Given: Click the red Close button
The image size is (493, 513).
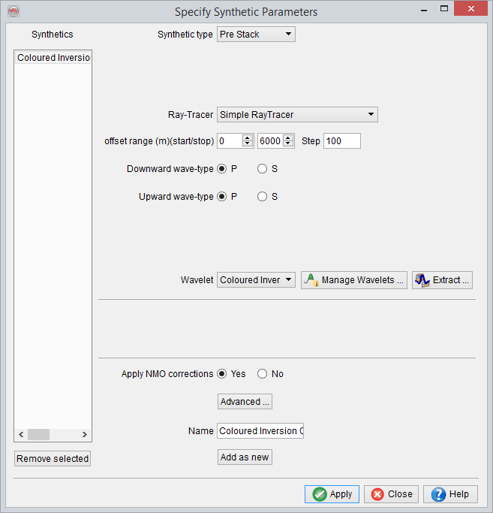Looking at the screenshot, I should pos(392,494).
